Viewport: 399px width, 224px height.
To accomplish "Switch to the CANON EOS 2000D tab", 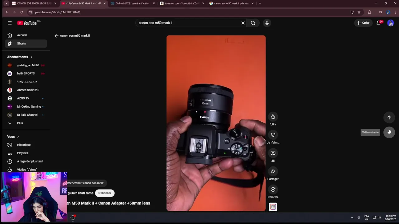I will tap(34, 3).
